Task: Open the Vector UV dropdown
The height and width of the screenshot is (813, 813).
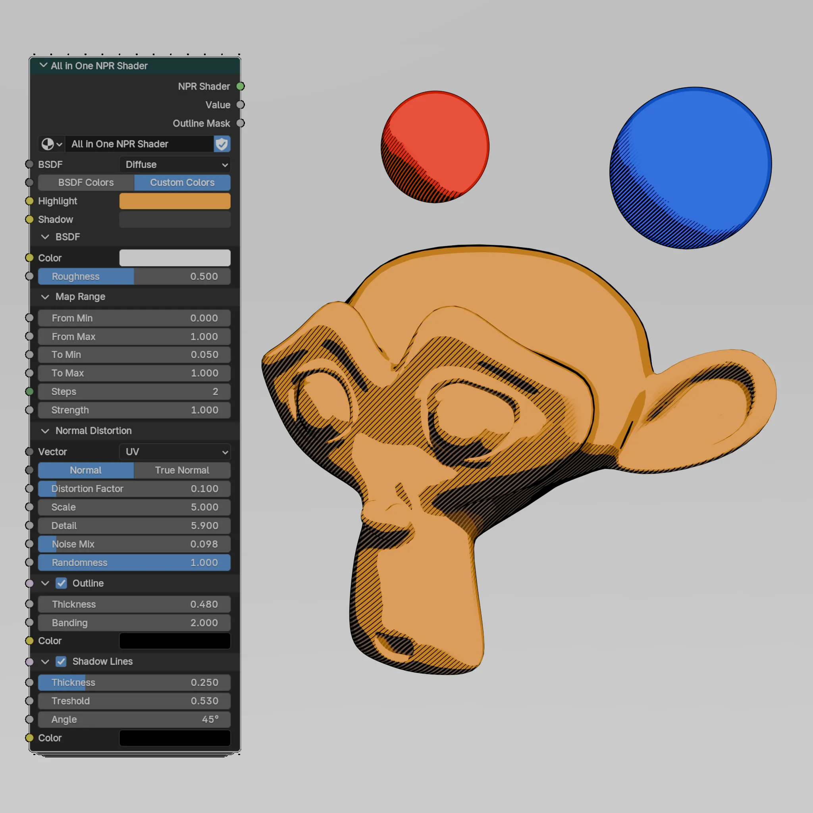Action: pyautogui.click(x=175, y=452)
